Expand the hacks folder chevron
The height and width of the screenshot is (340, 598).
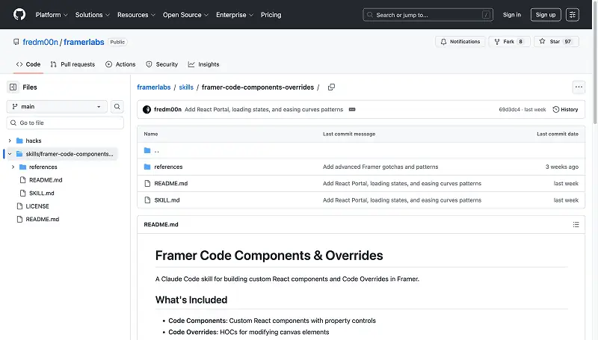point(10,140)
